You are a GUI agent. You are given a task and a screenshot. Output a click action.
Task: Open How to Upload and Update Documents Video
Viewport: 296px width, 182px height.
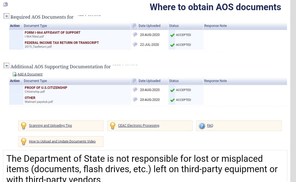(x=62, y=141)
